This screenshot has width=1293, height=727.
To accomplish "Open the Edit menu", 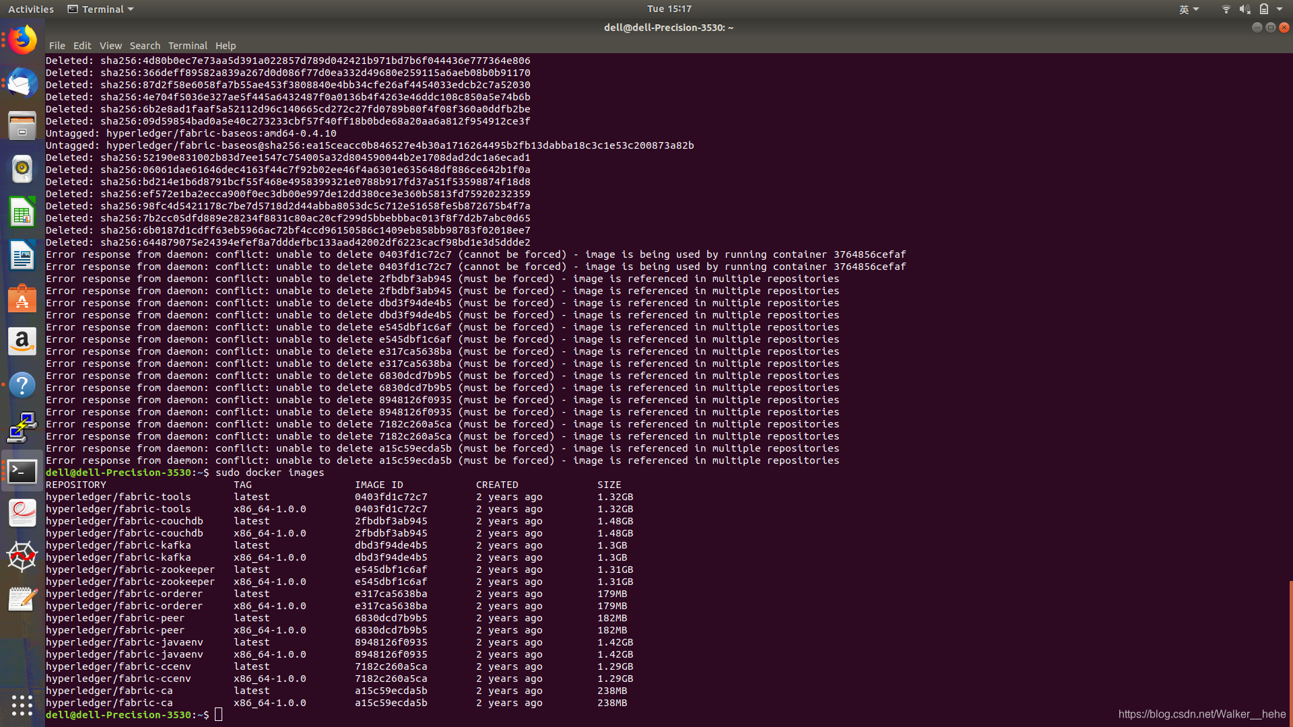I will coord(82,46).
